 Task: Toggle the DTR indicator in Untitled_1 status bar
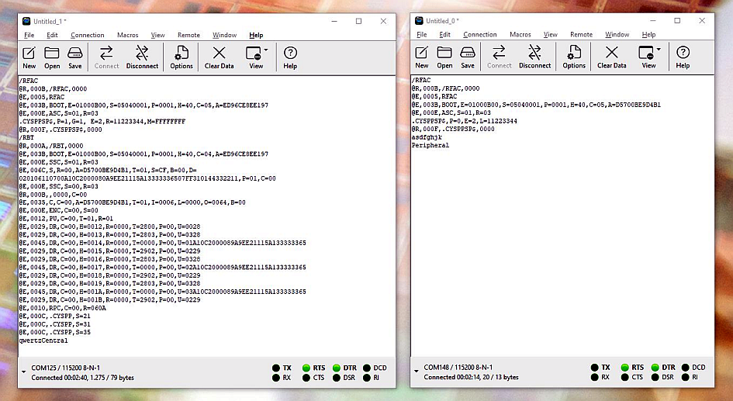coord(336,368)
